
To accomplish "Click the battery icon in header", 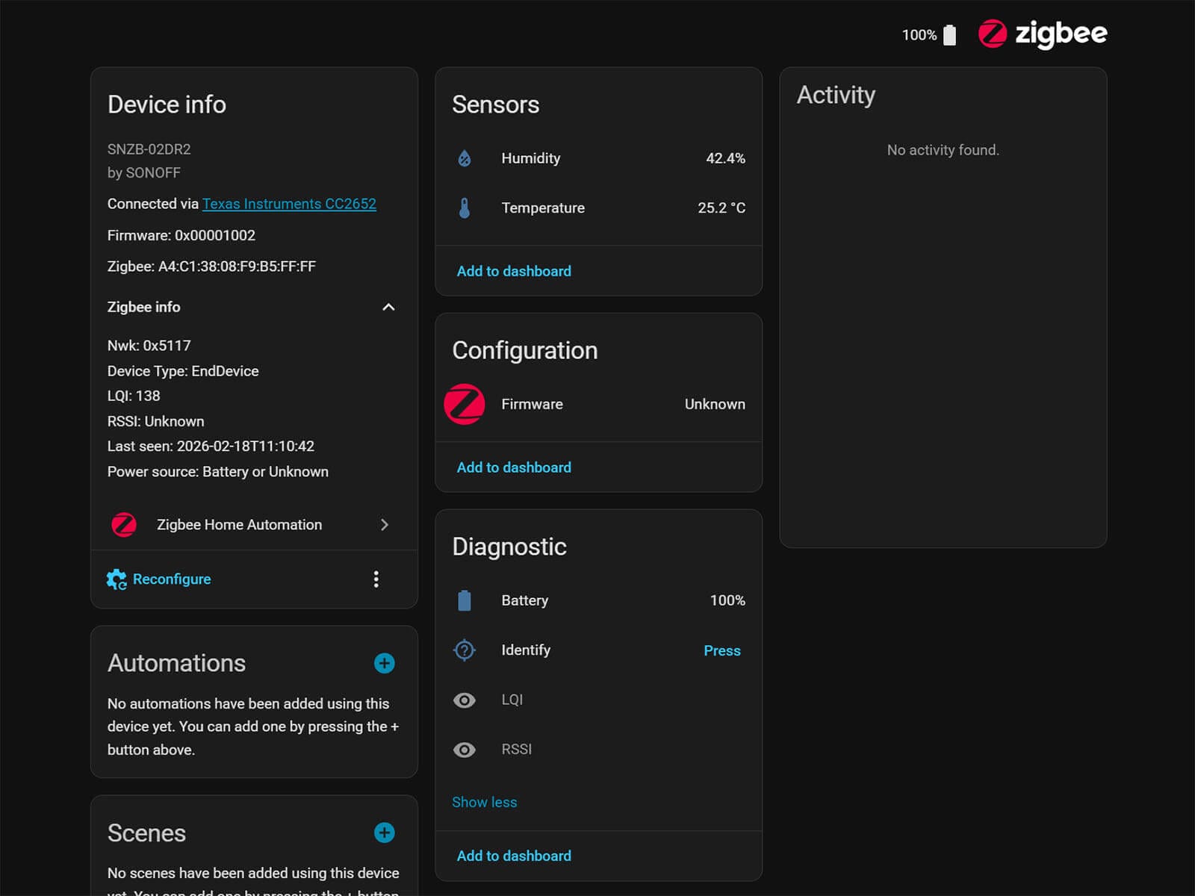I will point(949,35).
